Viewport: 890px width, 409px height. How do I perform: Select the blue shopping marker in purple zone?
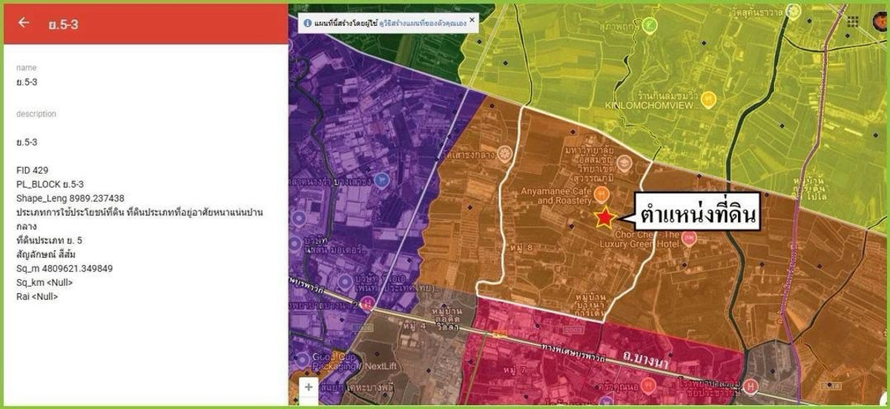[x=381, y=179]
